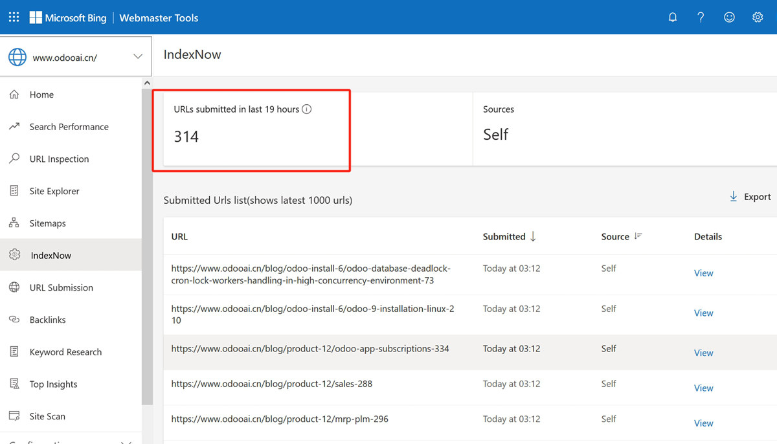Click the Export download arrow icon
The width and height of the screenshot is (777, 444).
(x=734, y=196)
